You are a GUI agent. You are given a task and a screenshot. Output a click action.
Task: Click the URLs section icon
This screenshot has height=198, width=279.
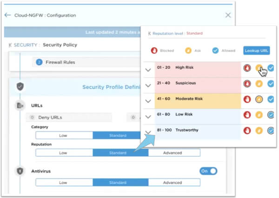pyautogui.click(x=20, y=106)
